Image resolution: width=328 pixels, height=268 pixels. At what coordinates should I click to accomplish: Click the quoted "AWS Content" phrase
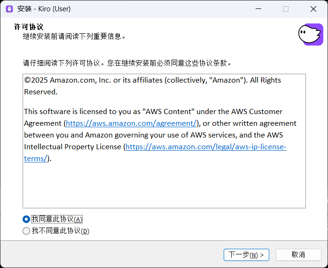coord(169,112)
